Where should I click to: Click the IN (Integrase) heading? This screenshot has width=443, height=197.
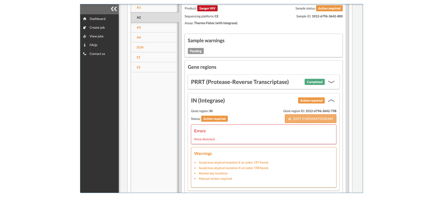[x=208, y=100]
